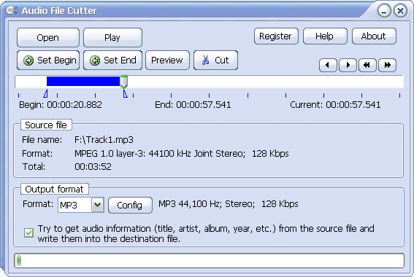Viewport: 414px width, 277px height.
Task: Click the Output format group label
Action: (x=54, y=190)
